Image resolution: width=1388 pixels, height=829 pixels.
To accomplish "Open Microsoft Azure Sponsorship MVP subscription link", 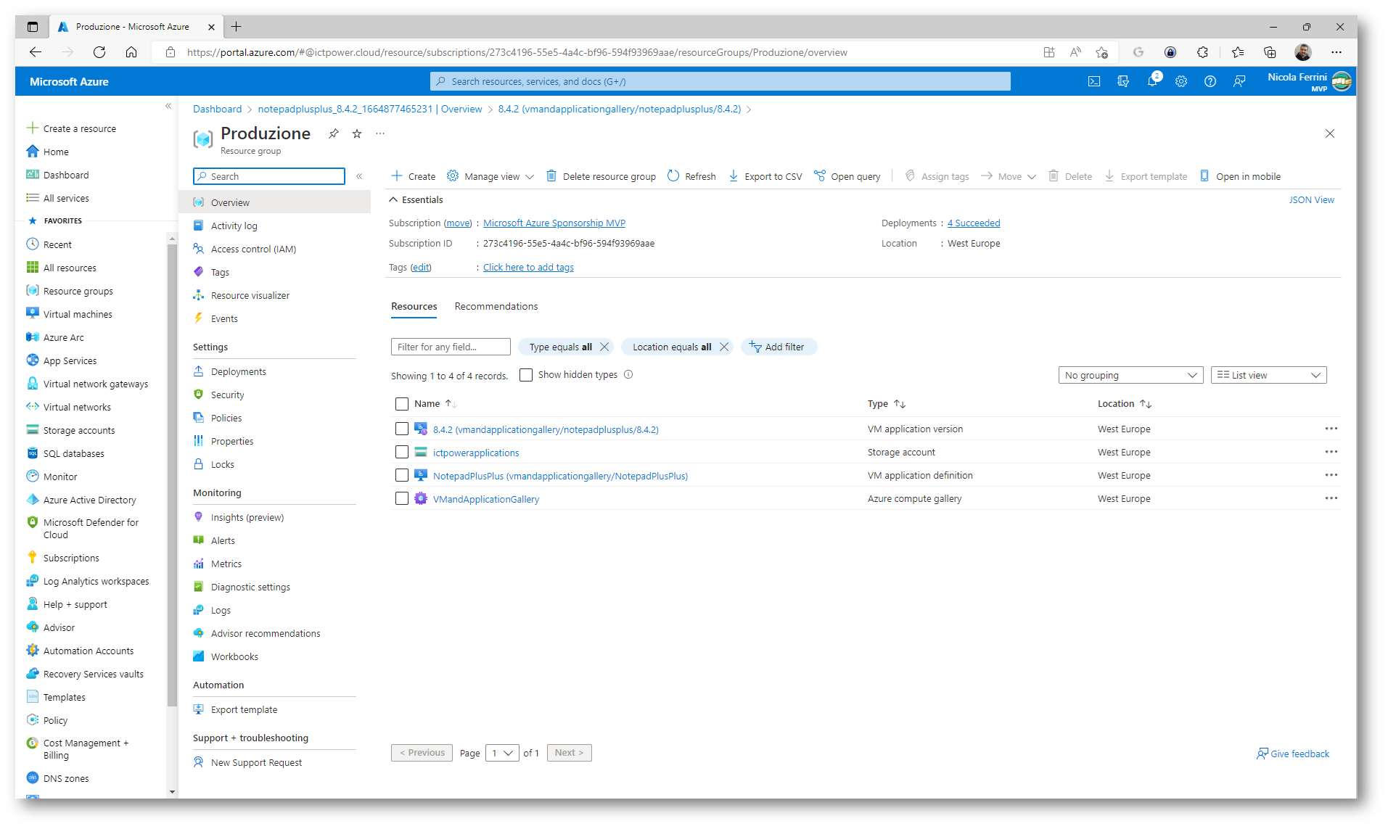I will (x=554, y=223).
